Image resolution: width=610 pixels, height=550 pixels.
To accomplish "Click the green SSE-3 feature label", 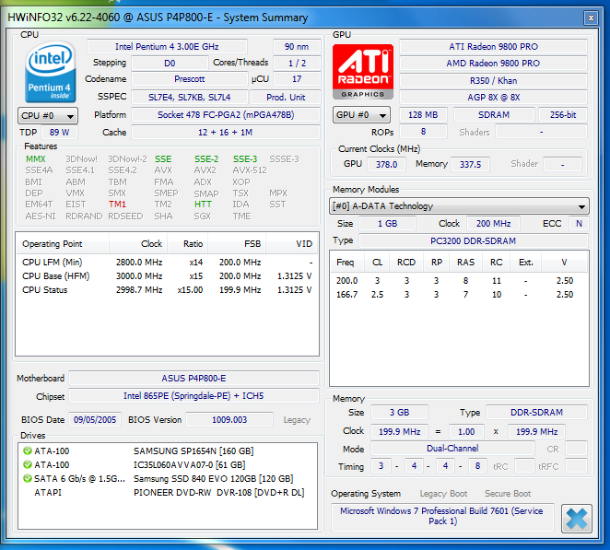I will pos(245,159).
